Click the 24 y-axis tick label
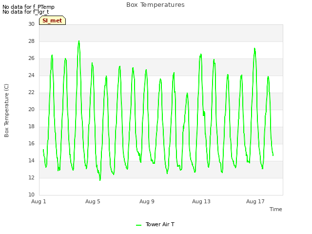Viewport: 312px width, 234px height. click(x=31, y=75)
